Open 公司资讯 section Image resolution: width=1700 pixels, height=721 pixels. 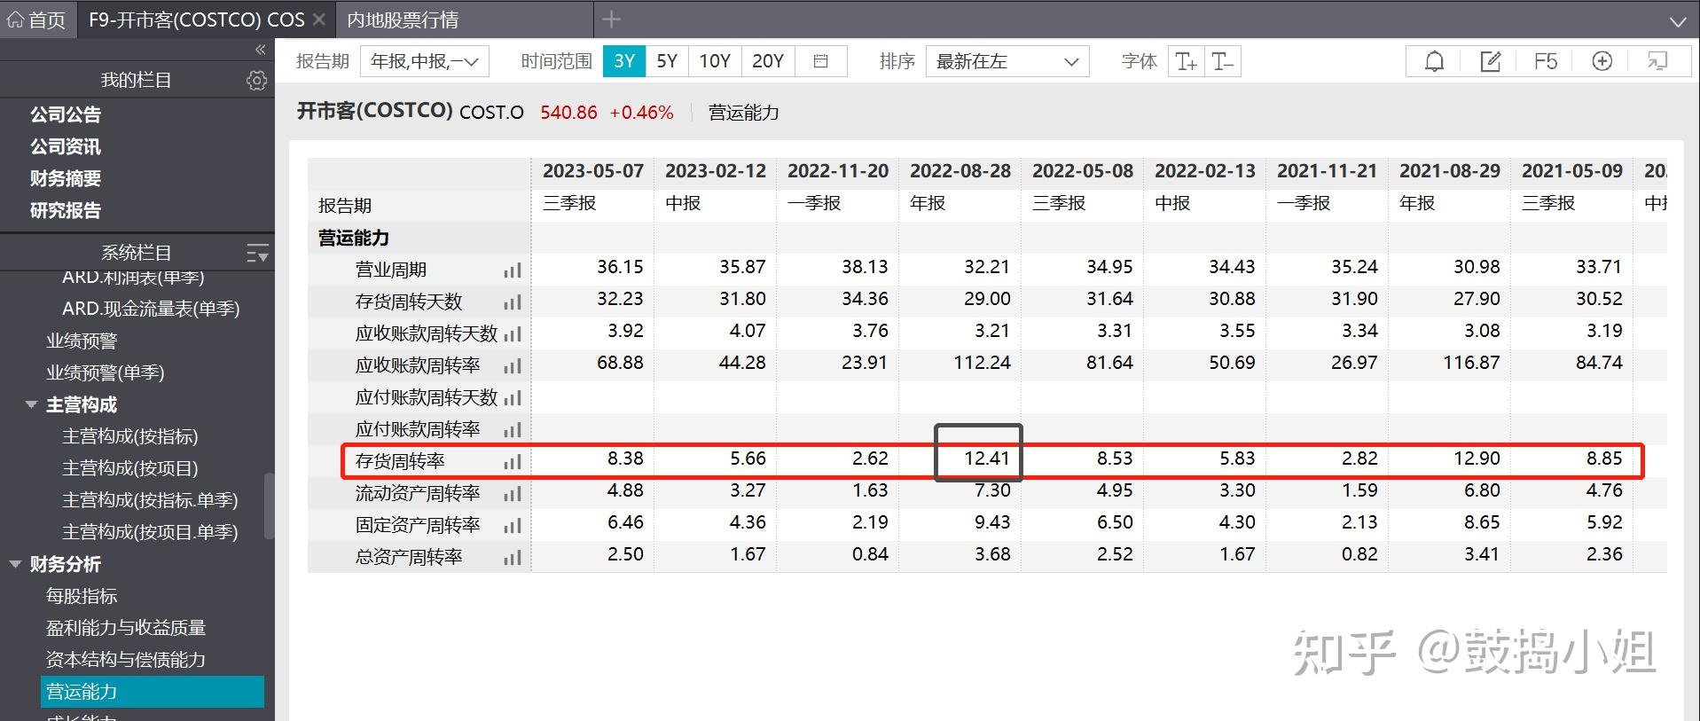tap(66, 146)
